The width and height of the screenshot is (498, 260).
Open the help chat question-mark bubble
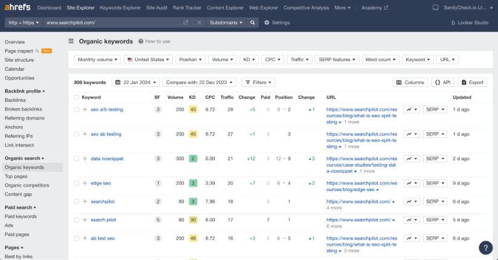485,248
